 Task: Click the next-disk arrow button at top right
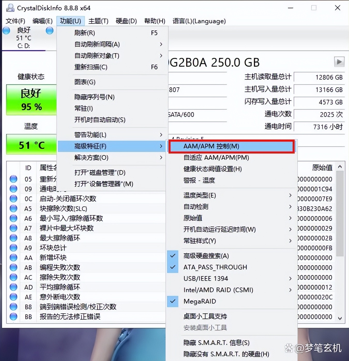(339, 62)
